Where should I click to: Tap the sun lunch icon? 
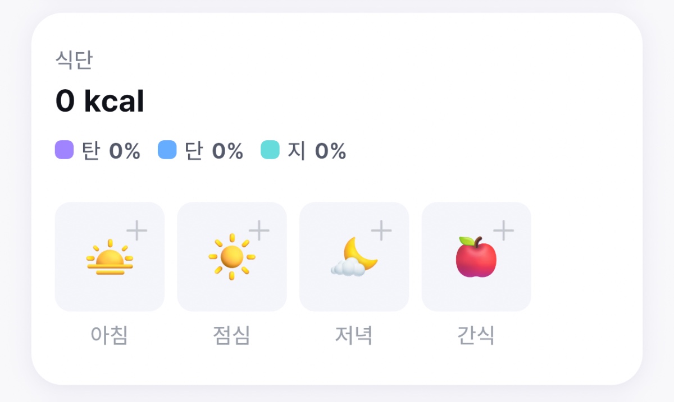[231, 257]
